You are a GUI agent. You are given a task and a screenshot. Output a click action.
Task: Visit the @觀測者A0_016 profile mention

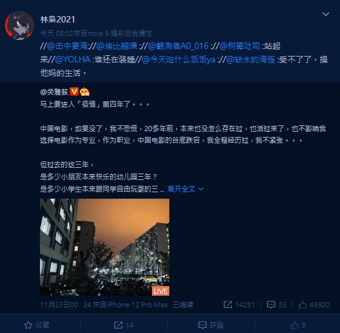click(x=178, y=46)
